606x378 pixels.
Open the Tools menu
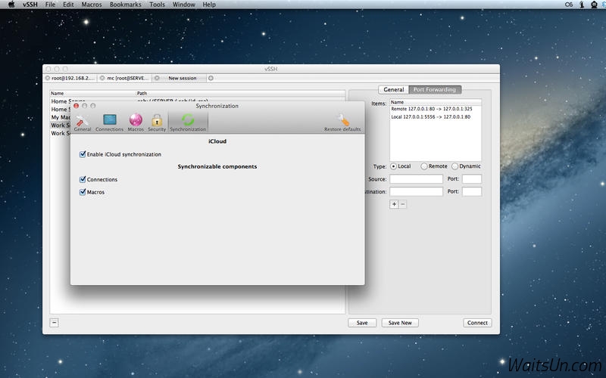pos(157,5)
